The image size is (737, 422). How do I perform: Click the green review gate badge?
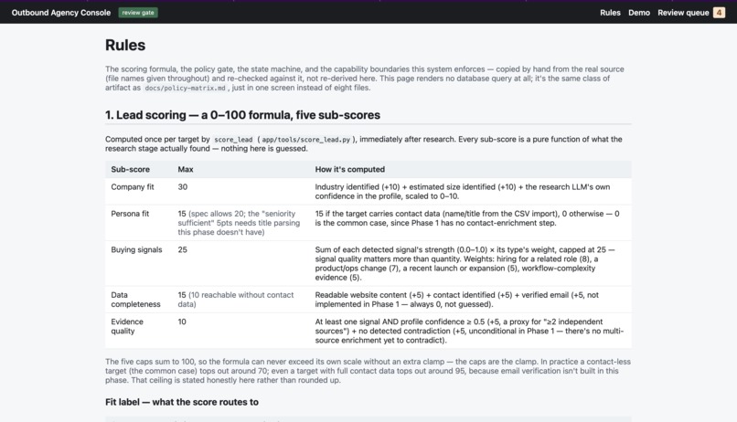138,13
